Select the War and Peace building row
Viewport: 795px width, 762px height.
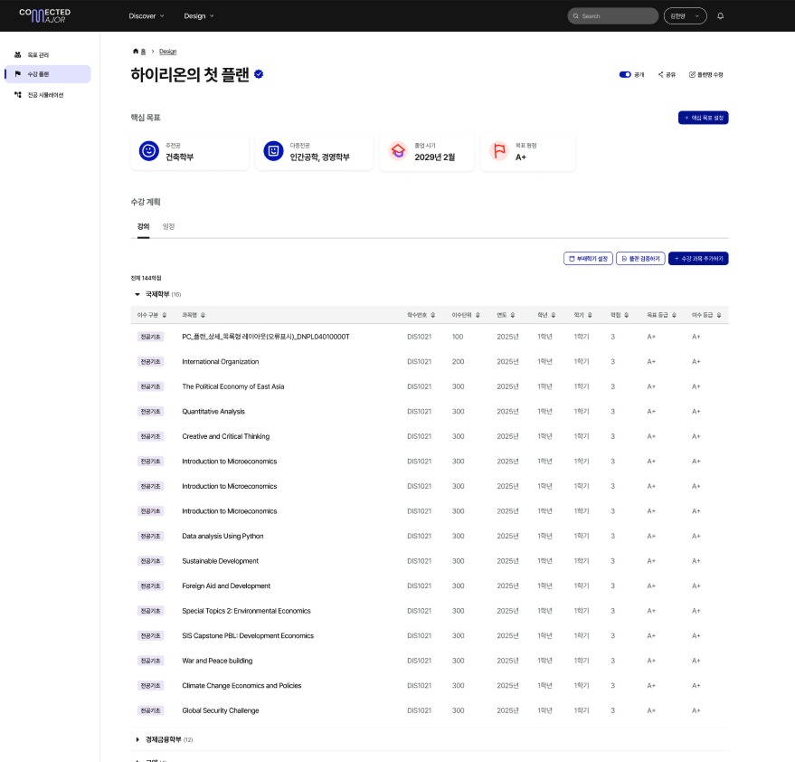(430, 661)
